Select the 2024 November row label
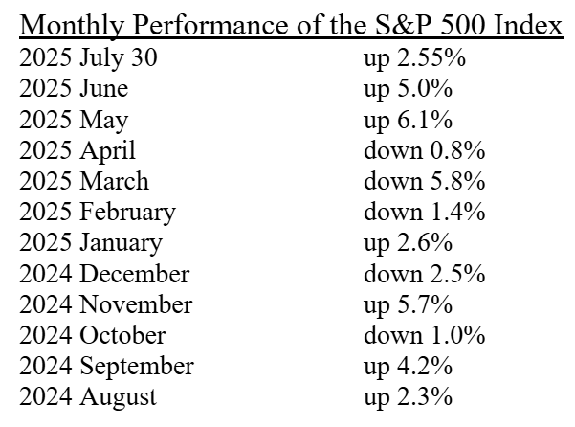Image resolution: width=575 pixels, height=427 pixels. (x=106, y=304)
